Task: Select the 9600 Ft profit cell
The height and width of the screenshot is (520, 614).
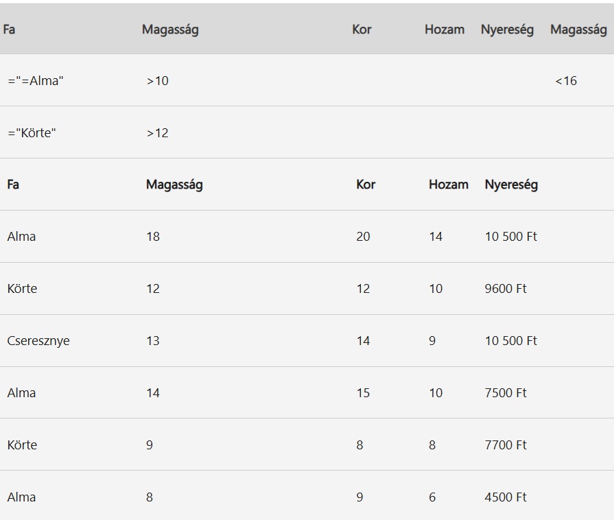Action: [x=506, y=289]
